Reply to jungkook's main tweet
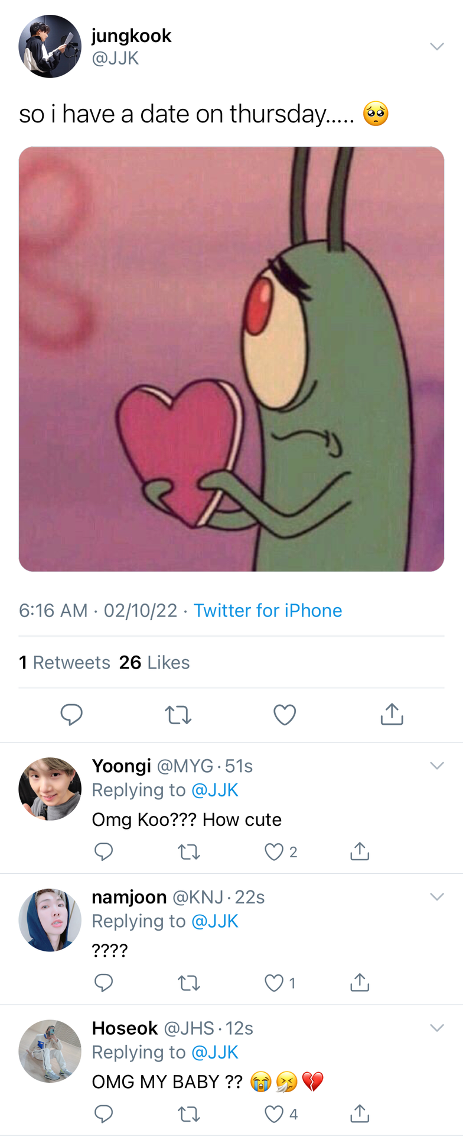The image size is (463, 1136). pyautogui.click(x=71, y=715)
